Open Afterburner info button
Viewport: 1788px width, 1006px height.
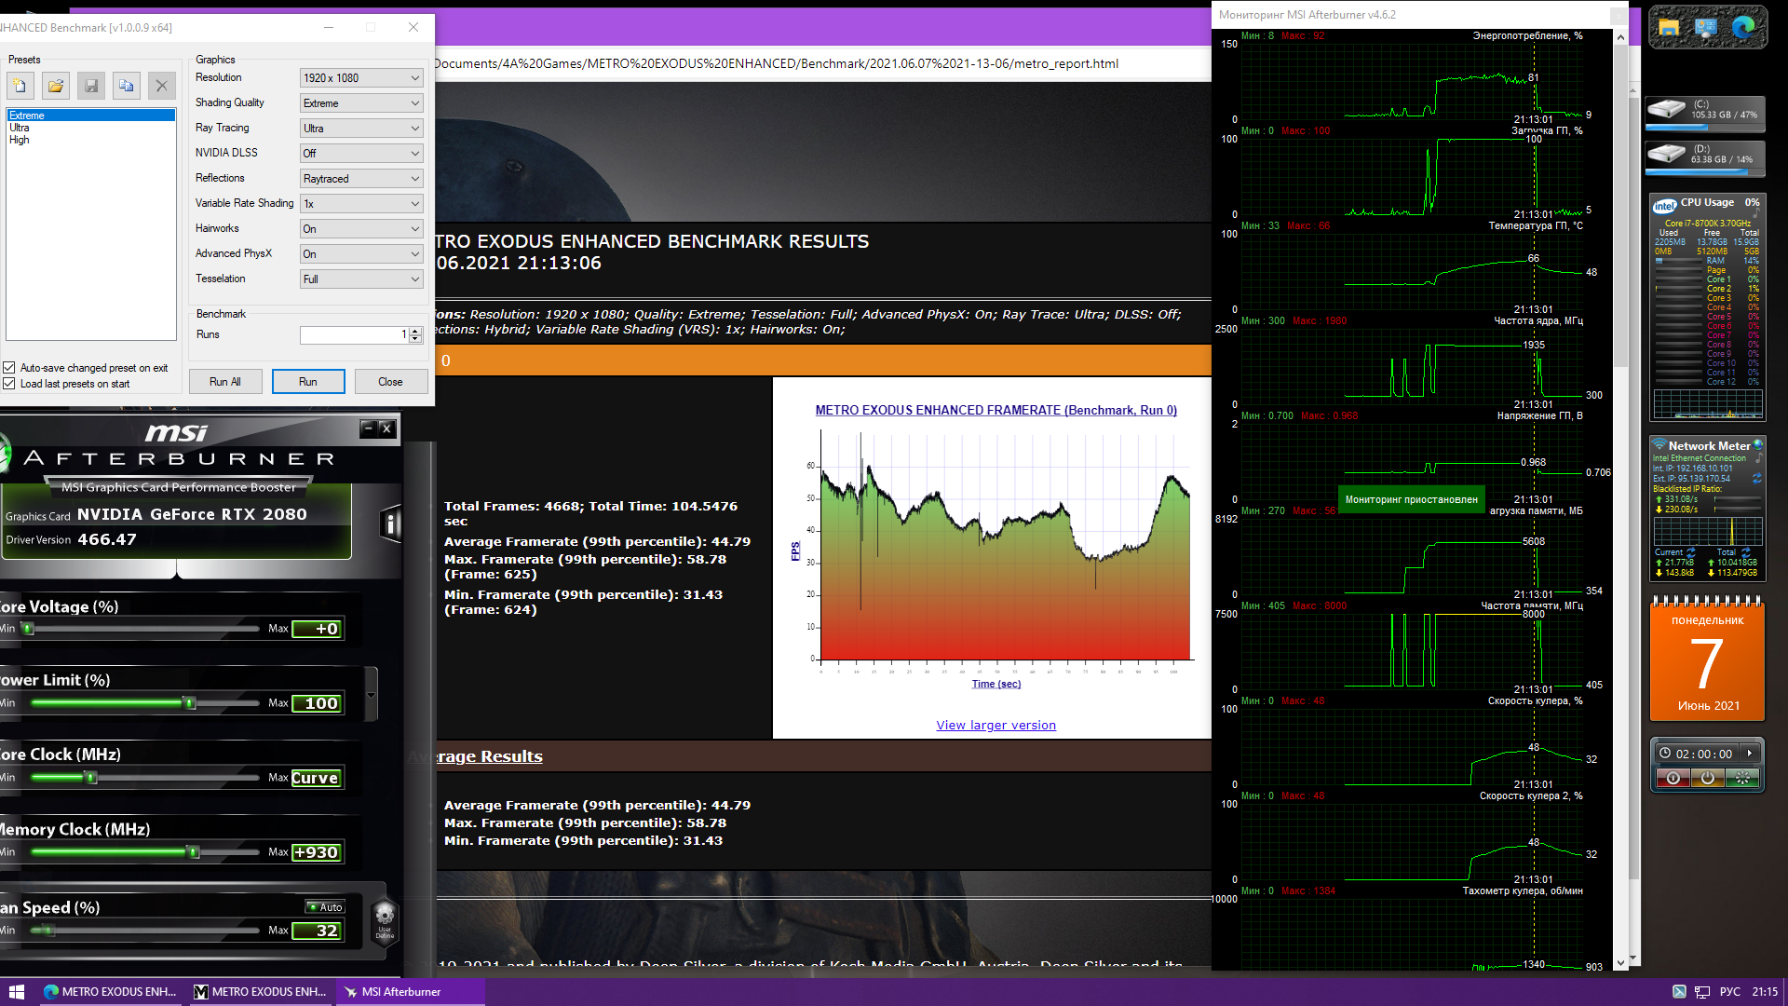[x=391, y=524]
